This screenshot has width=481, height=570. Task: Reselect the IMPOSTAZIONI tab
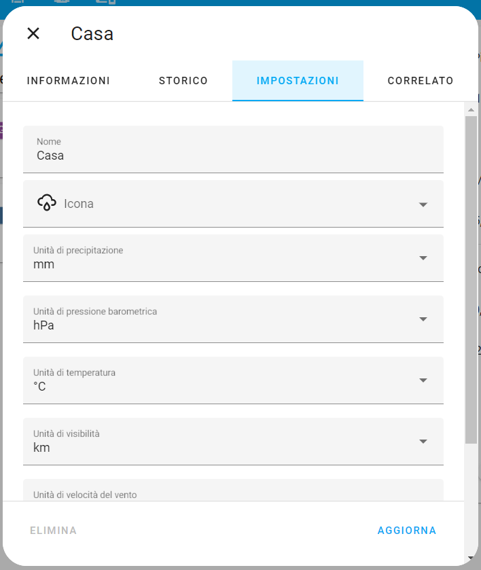[x=298, y=80]
